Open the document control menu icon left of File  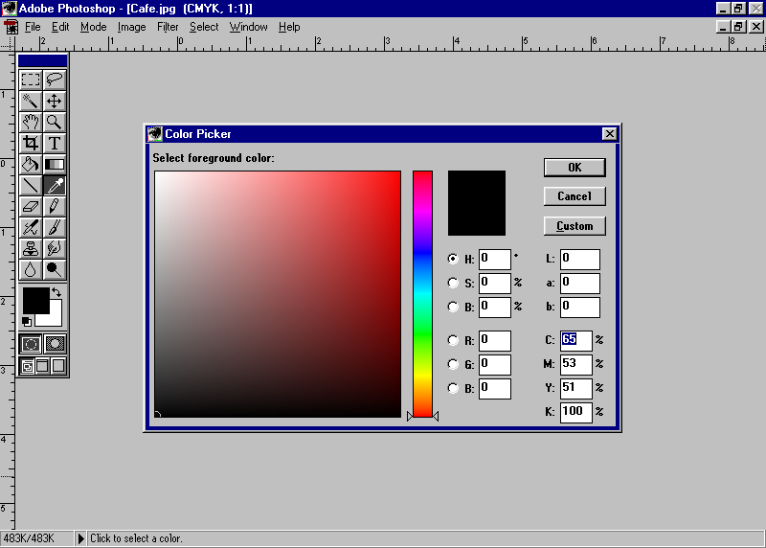[x=11, y=27]
